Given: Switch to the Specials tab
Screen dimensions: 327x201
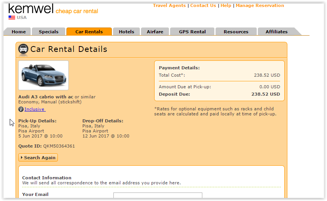Looking at the screenshot, I should click(x=49, y=32).
